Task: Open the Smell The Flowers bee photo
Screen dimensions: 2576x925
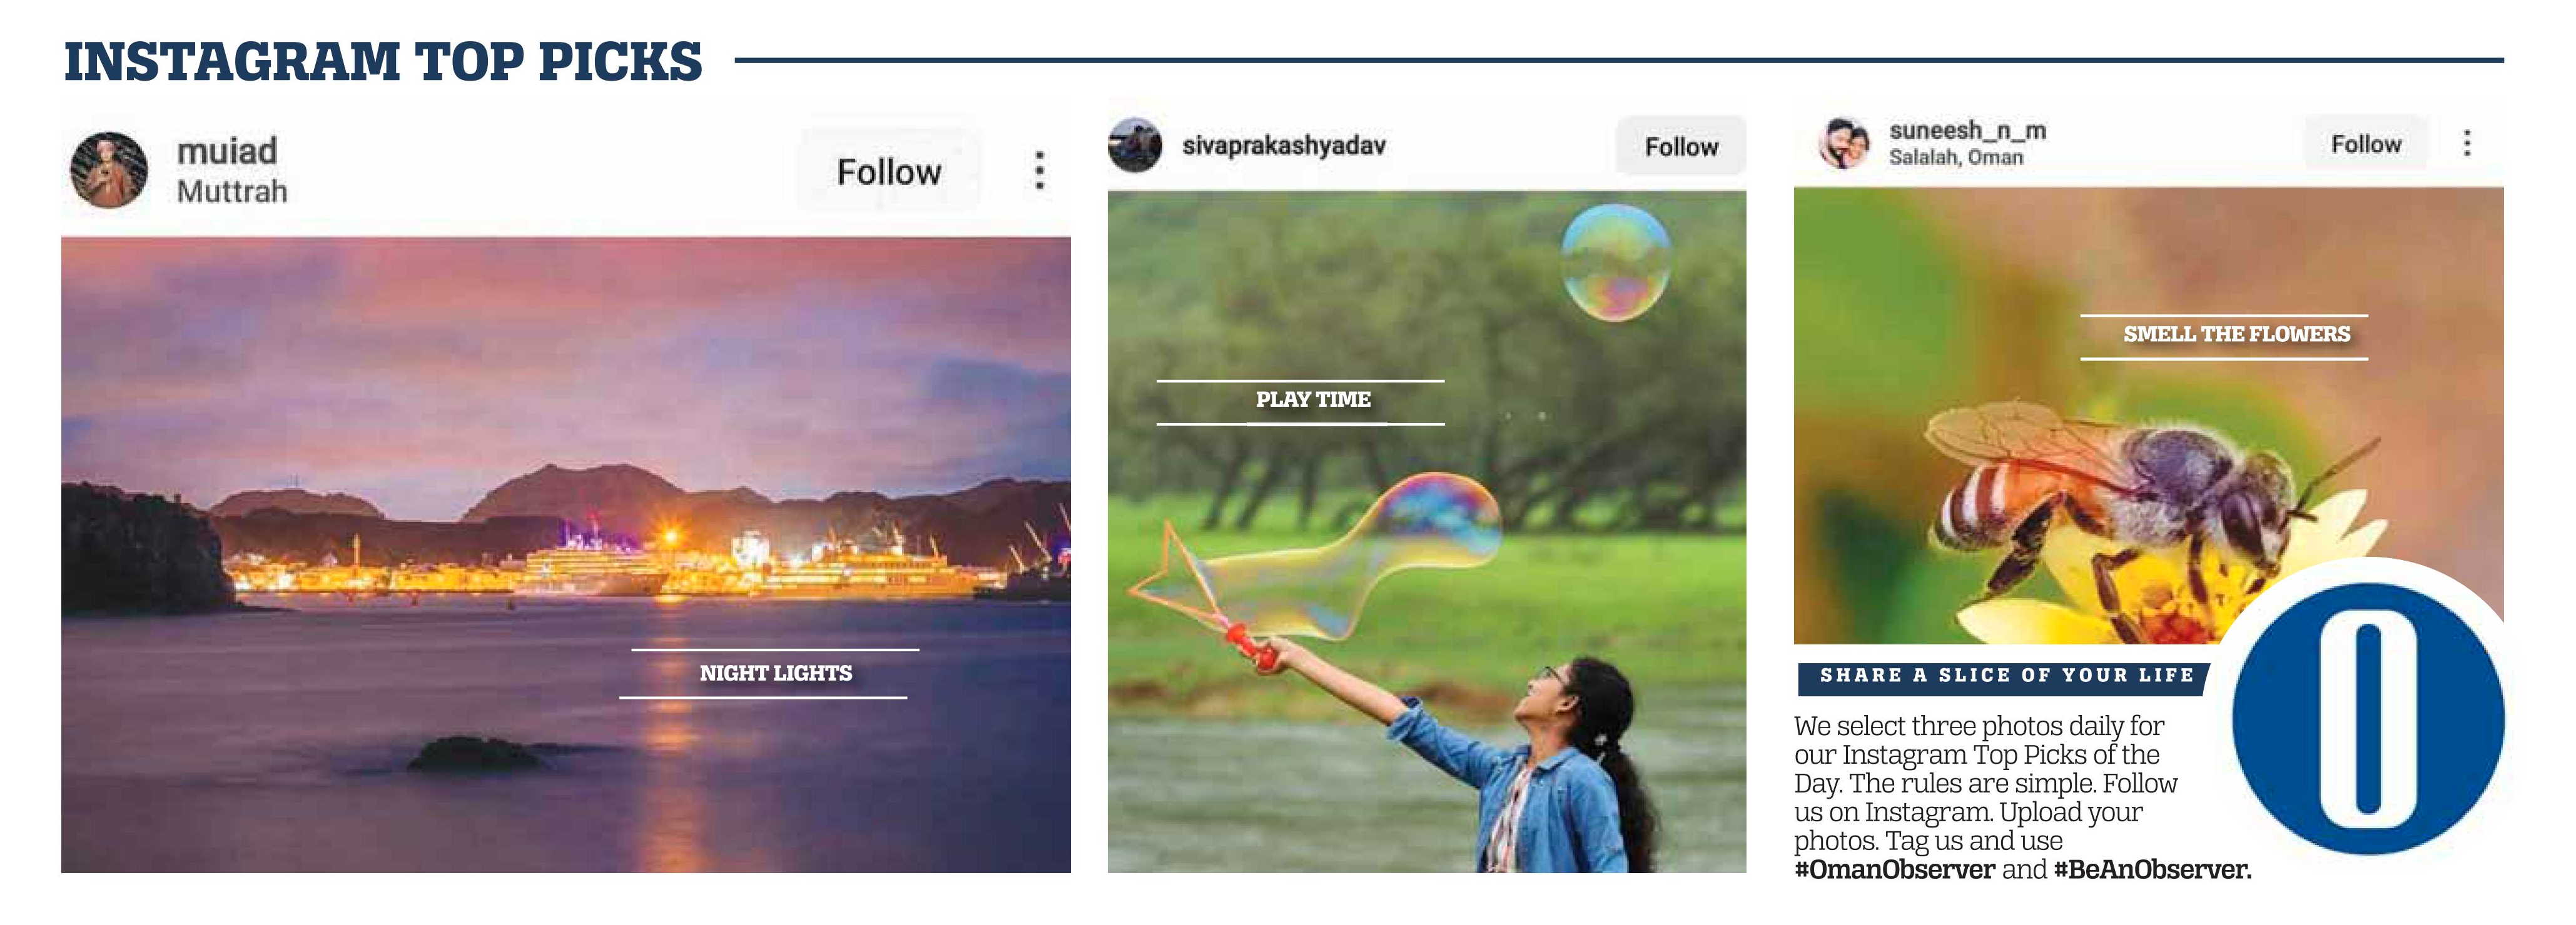Action: [x=2148, y=416]
